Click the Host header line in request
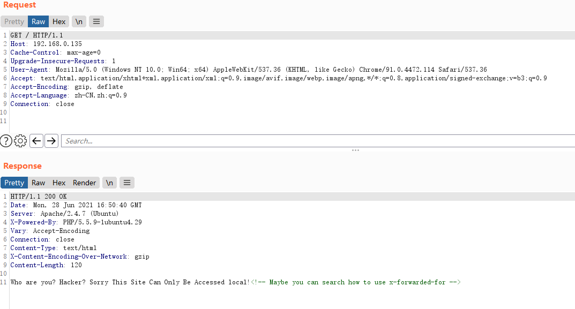575x309 pixels. (46, 44)
